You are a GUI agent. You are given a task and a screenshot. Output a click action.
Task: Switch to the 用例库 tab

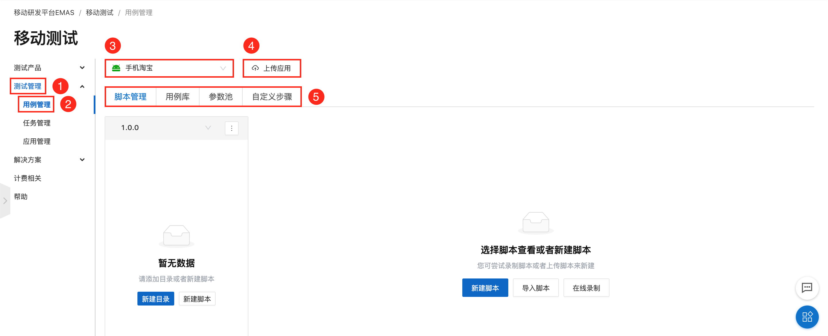177,97
